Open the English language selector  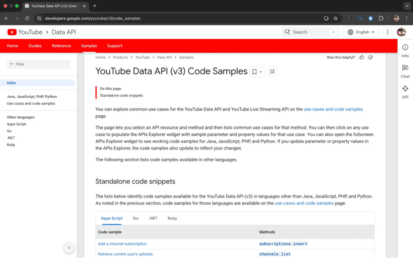pyautogui.click(x=361, y=32)
